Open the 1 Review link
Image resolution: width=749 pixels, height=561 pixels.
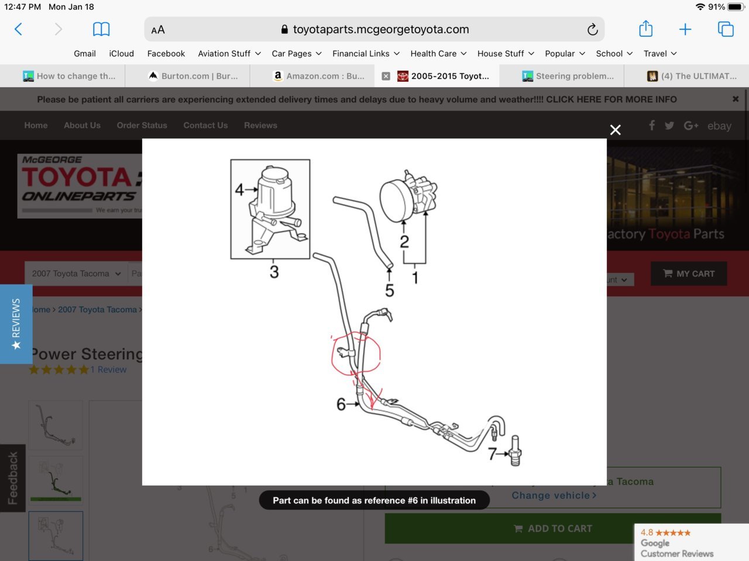click(x=108, y=369)
